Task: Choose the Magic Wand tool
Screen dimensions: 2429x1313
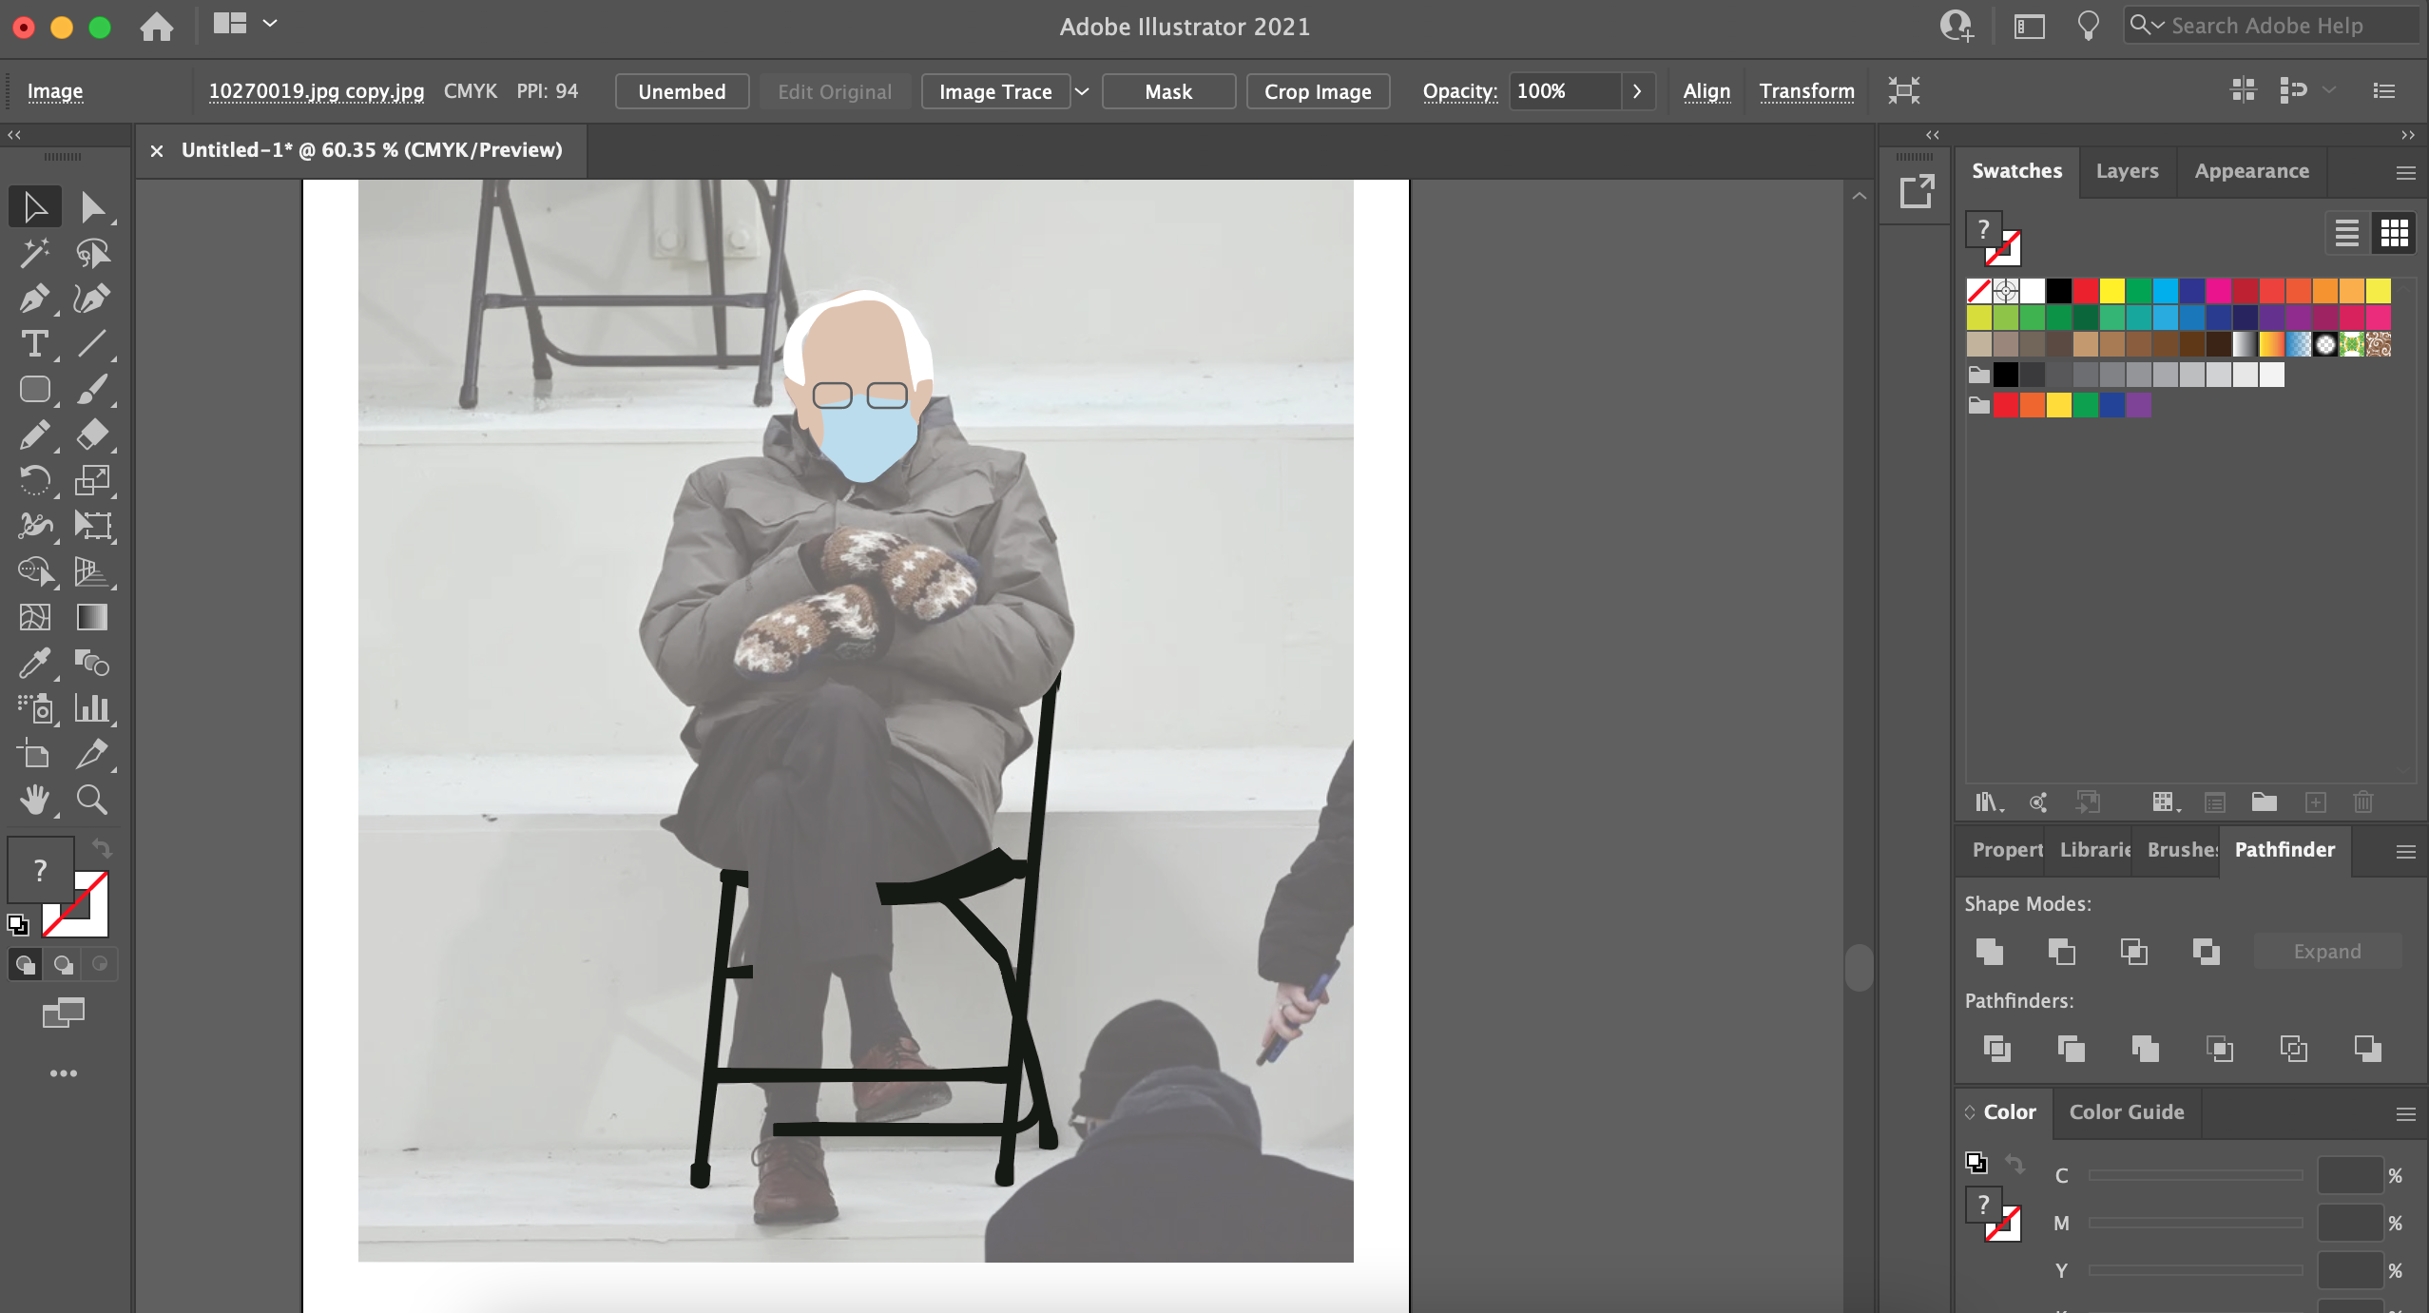Action: pos(34,253)
